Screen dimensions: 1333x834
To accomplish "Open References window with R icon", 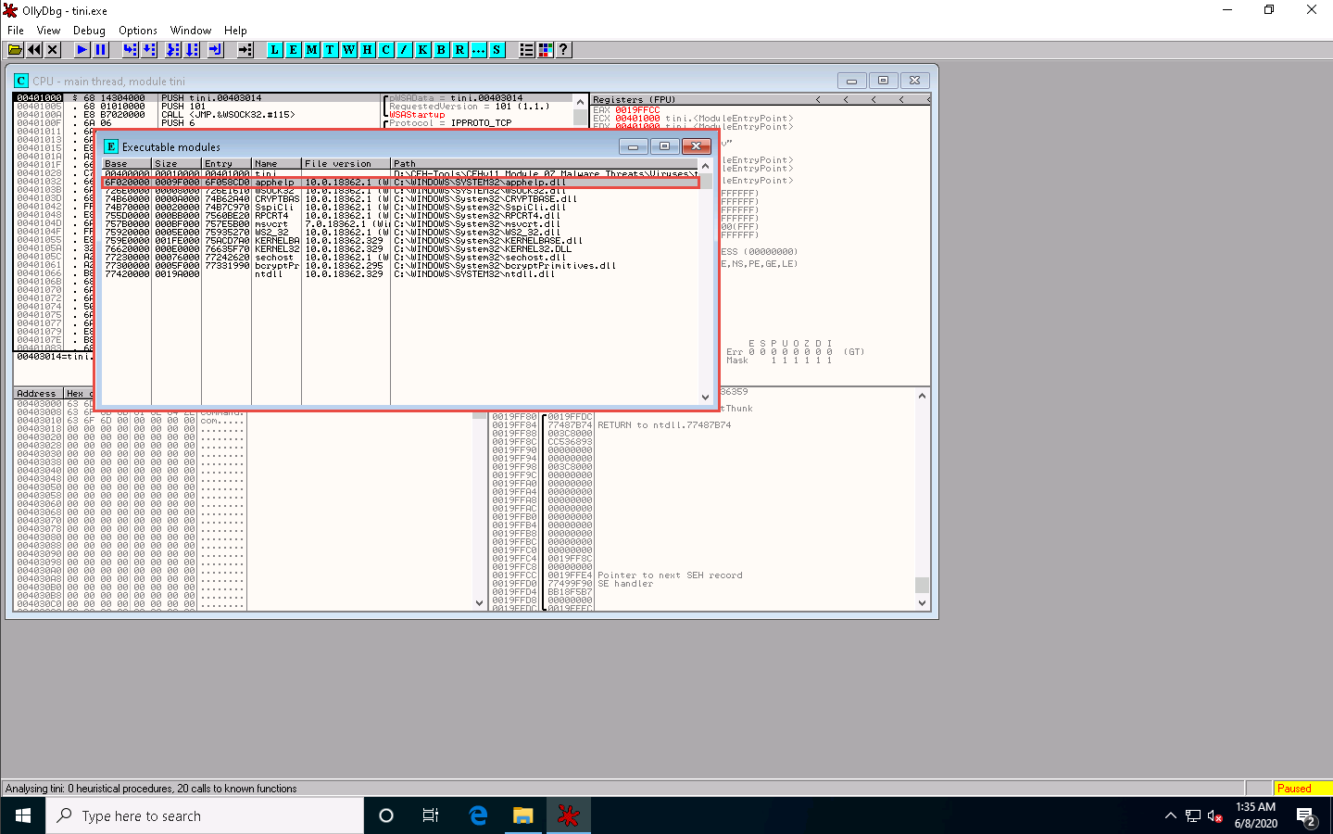I will [460, 50].
